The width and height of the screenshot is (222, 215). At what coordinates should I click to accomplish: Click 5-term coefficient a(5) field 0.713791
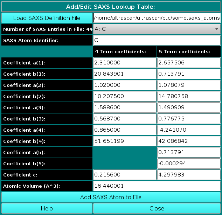pos(188,152)
